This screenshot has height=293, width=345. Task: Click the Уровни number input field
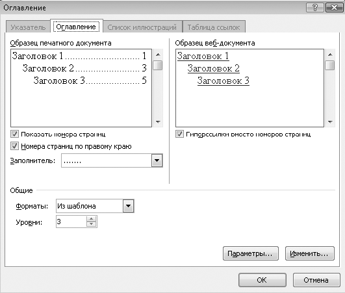point(71,222)
